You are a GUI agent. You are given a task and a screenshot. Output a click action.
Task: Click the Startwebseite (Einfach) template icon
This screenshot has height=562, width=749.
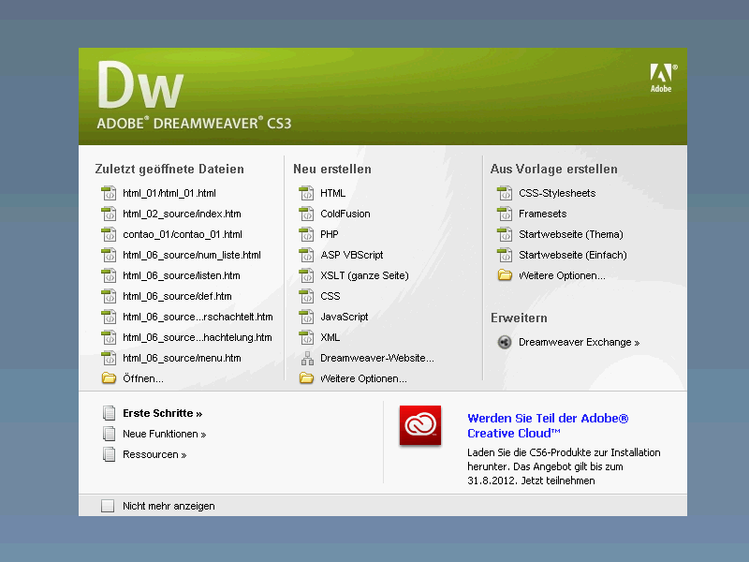[x=505, y=255]
